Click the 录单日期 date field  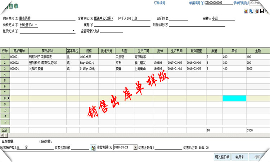pyautogui.click(x=255, y=3)
